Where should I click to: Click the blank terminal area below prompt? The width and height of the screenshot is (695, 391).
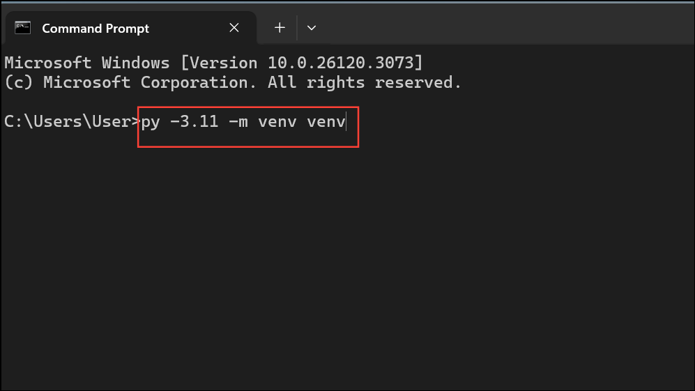click(349, 265)
